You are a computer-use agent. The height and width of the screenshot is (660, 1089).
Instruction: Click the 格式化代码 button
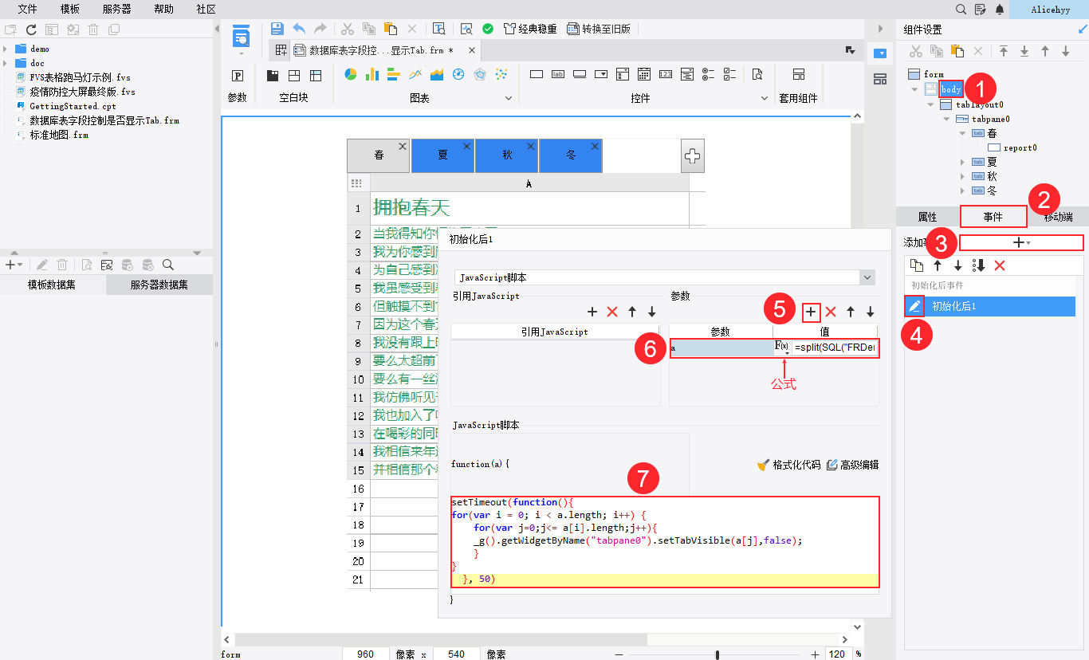(x=788, y=465)
